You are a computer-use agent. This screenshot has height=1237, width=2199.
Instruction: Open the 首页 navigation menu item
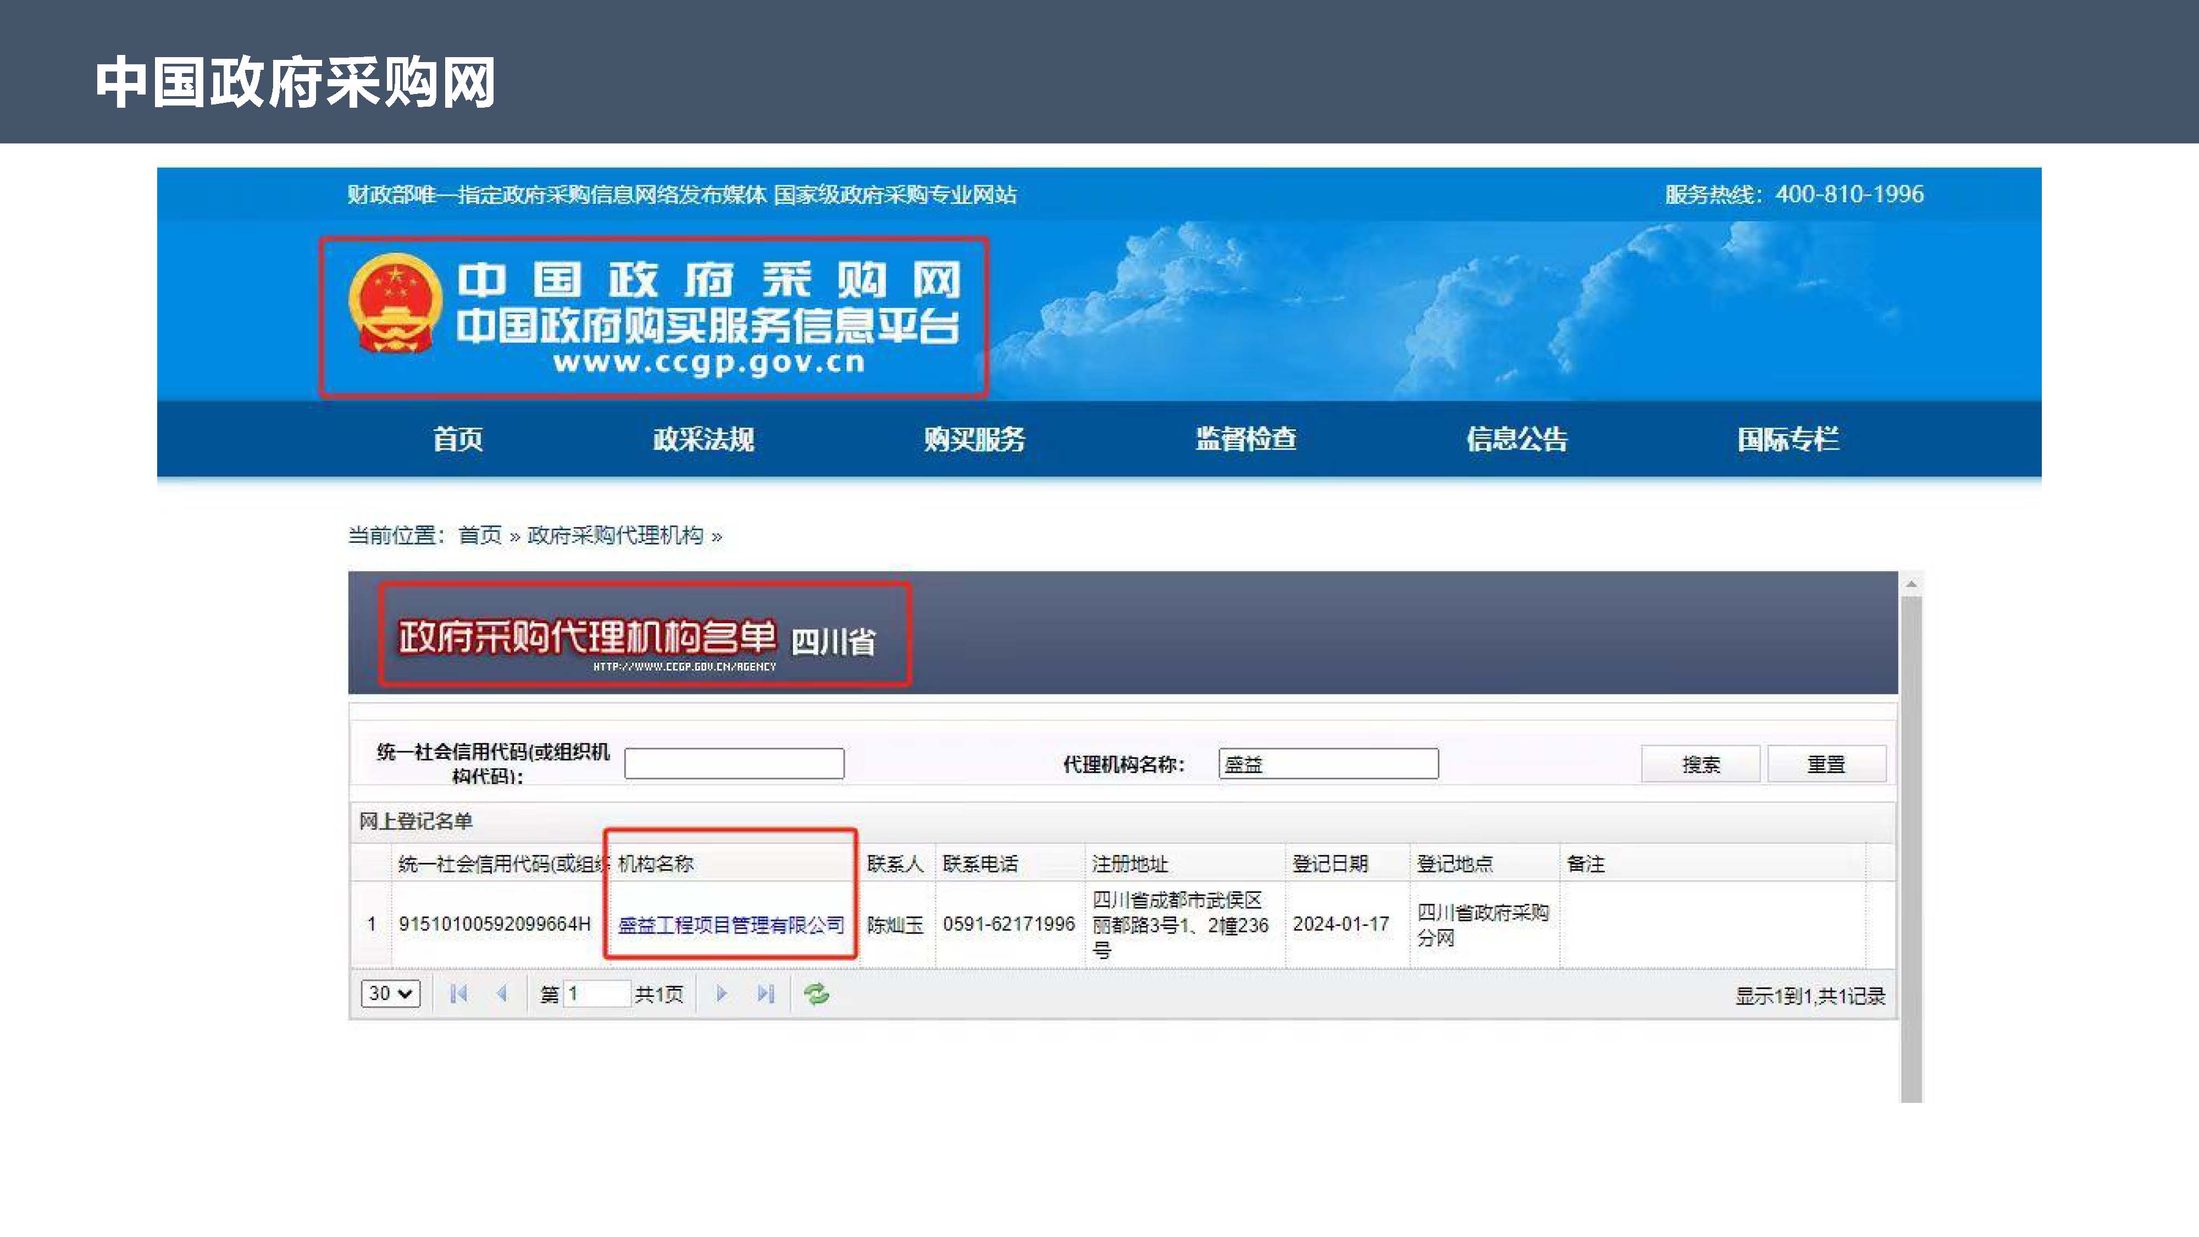(458, 439)
